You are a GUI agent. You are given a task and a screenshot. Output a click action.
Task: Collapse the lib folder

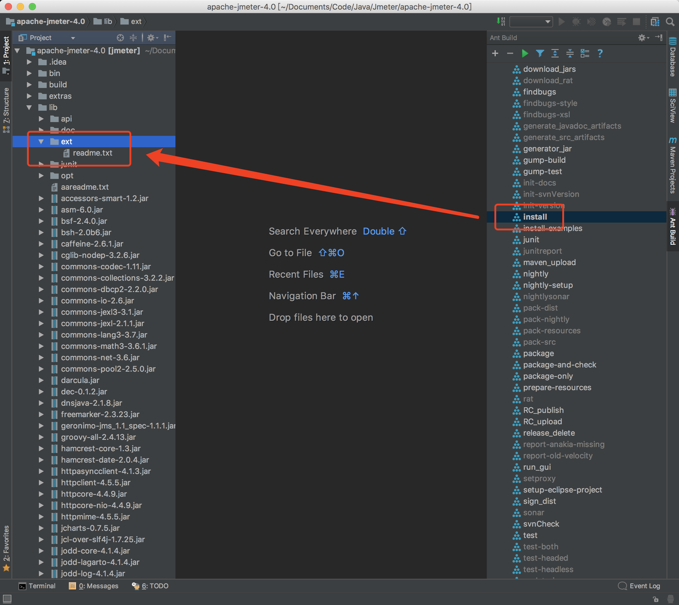[29, 107]
